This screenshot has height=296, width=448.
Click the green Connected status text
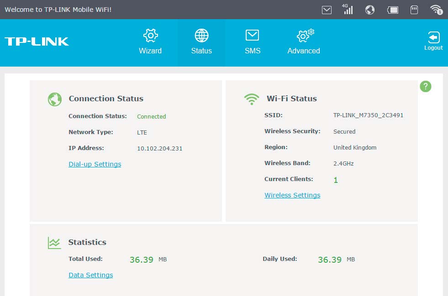tap(152, 116)
